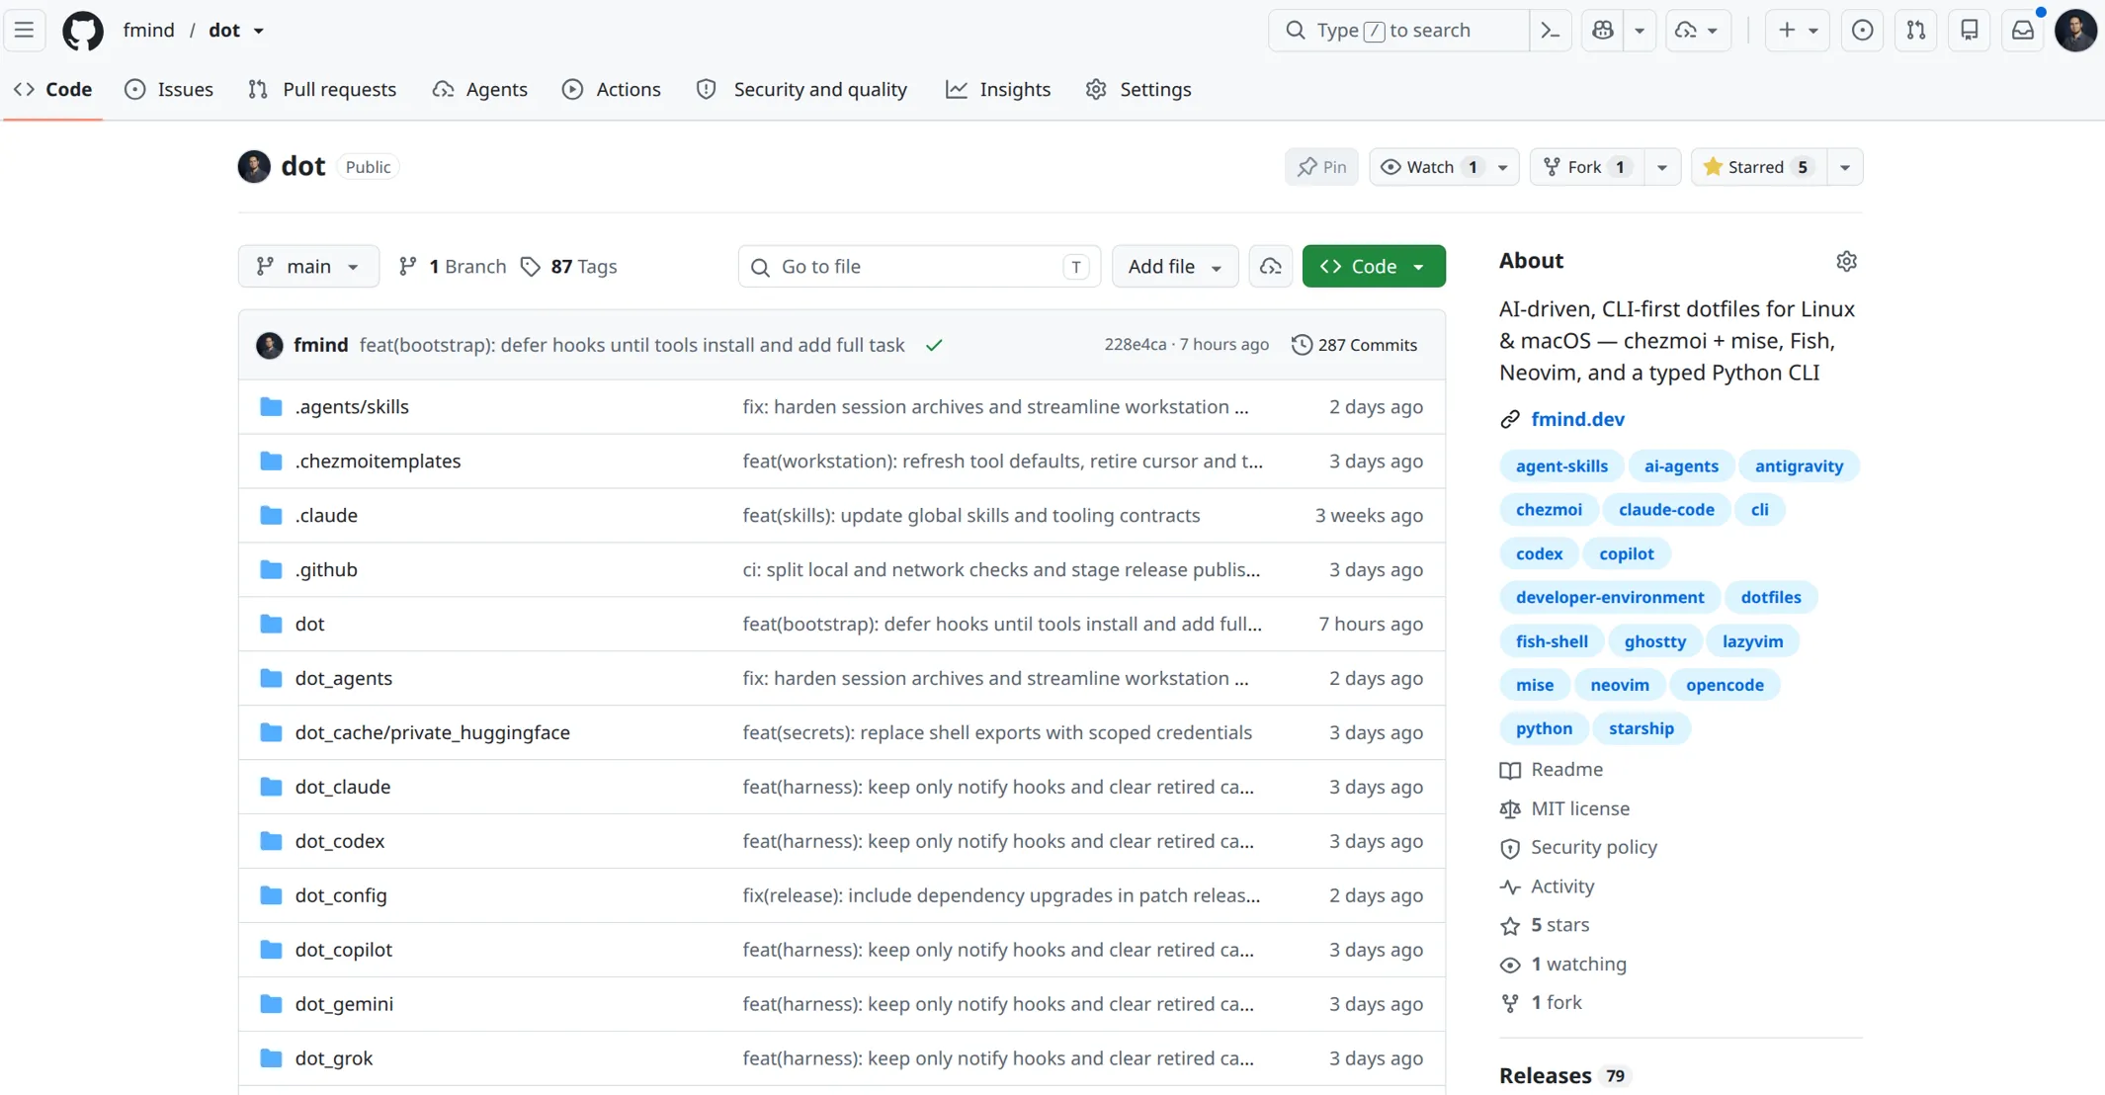Open the Settings tab
Image resolution: width=2105 pixels, height=1095 pixels.
(1138, 89)
